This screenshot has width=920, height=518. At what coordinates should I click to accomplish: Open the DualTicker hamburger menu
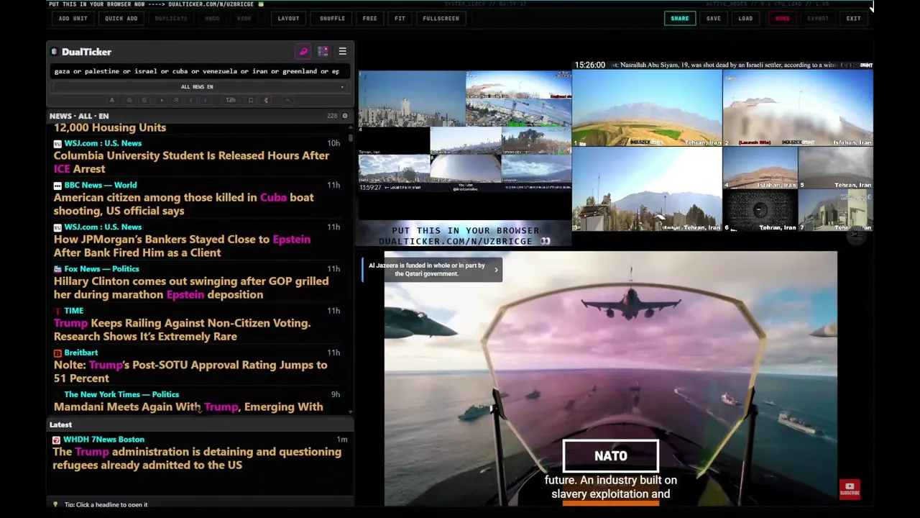pos(342,52)
